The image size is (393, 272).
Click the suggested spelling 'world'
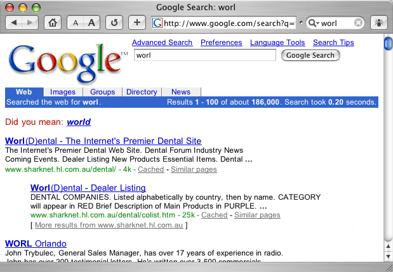click(79, 122)
